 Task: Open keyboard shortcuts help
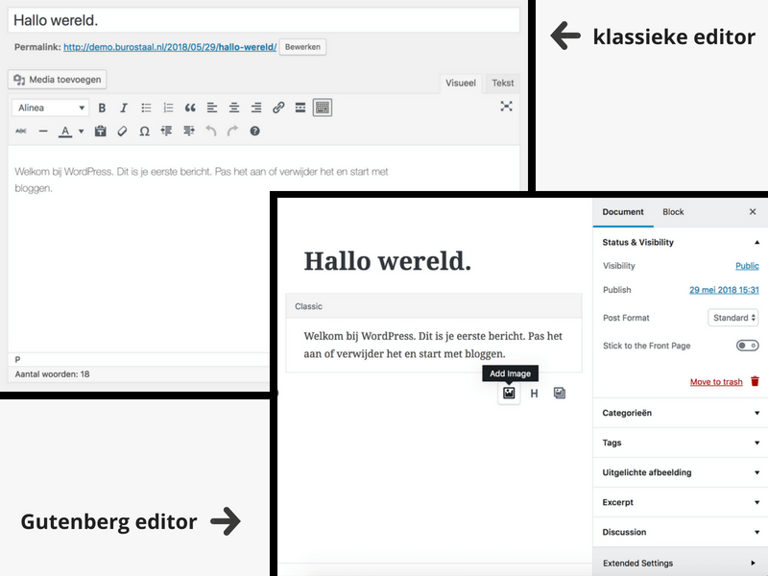pos(254,132)
